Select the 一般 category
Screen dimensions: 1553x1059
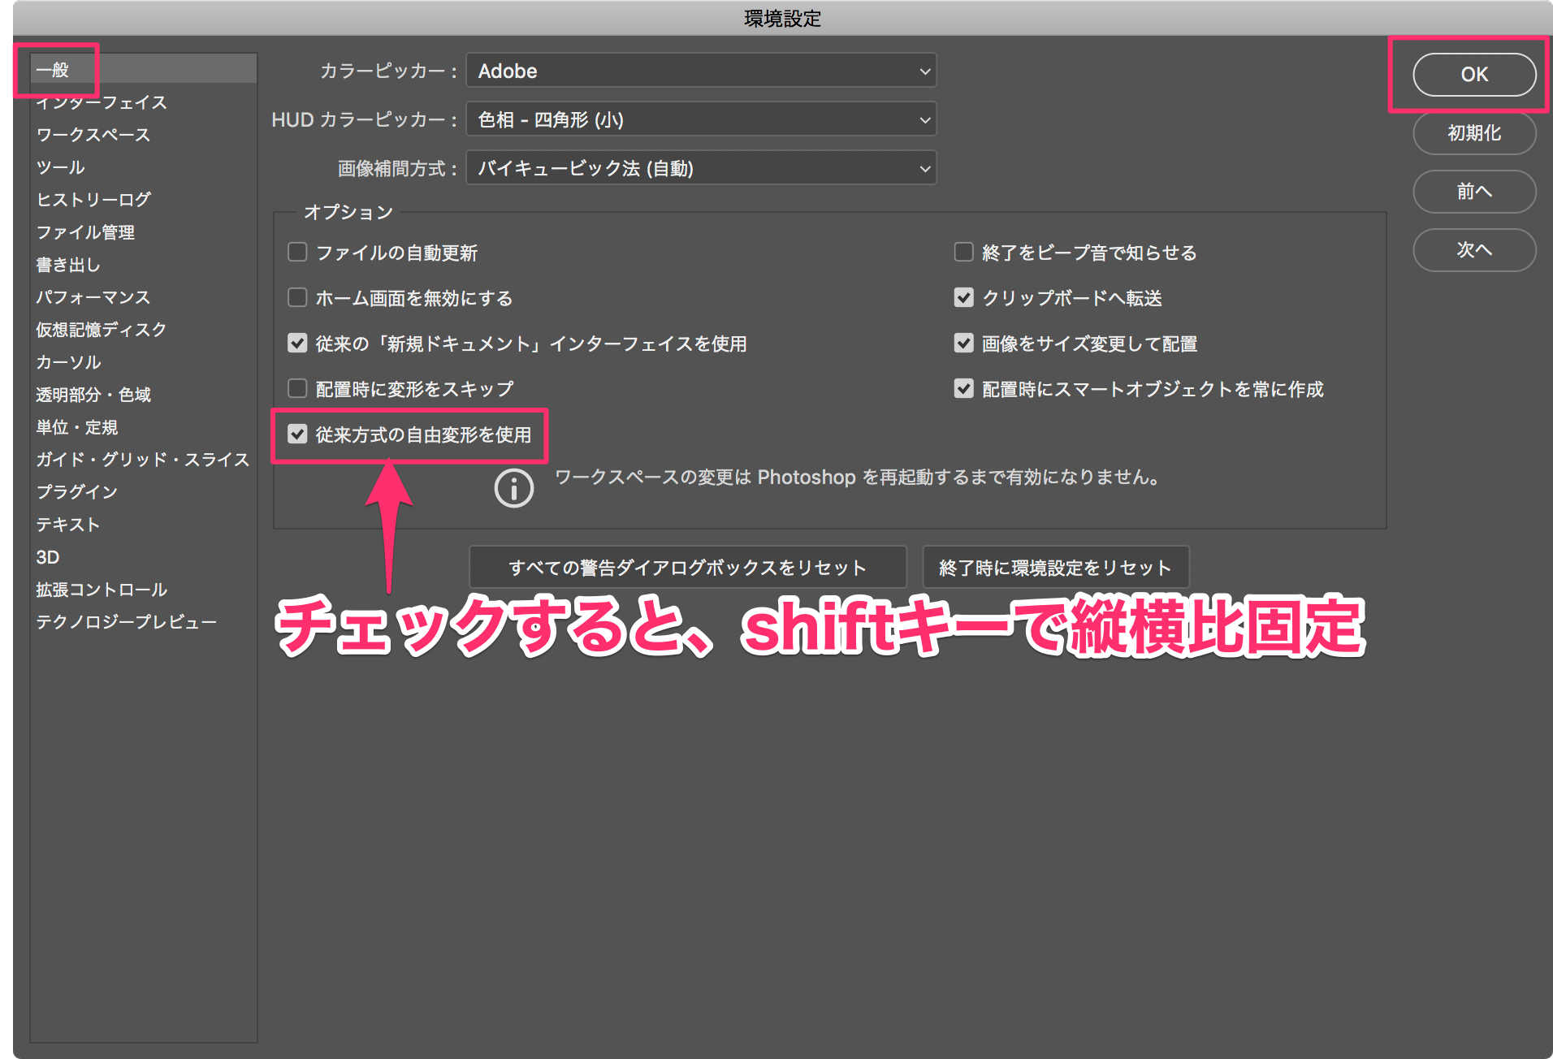[144, 70]
